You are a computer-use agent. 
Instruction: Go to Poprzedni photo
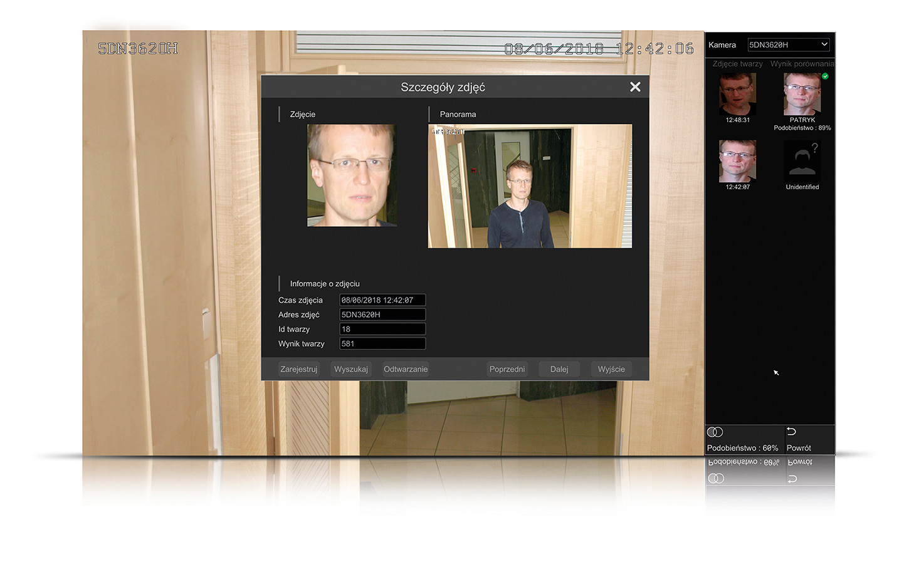tap(507, 369)
